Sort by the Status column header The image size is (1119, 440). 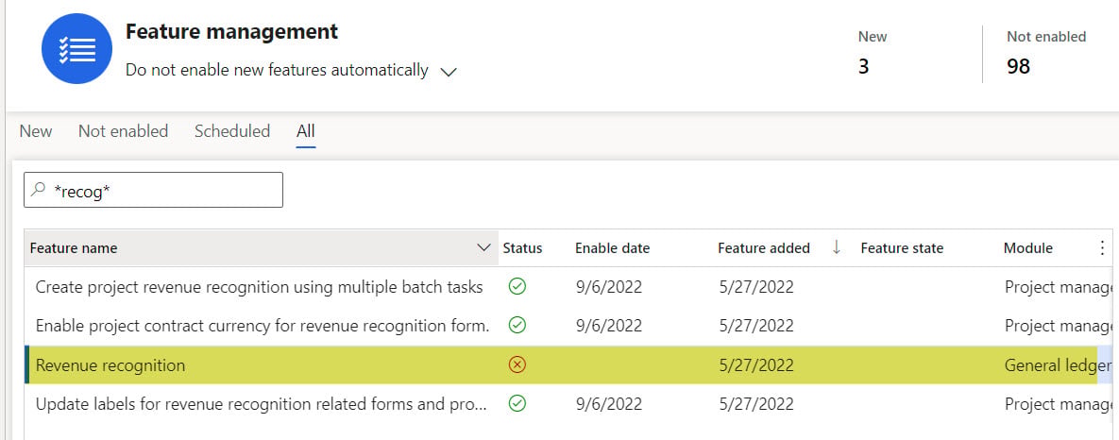click(522, 248)
